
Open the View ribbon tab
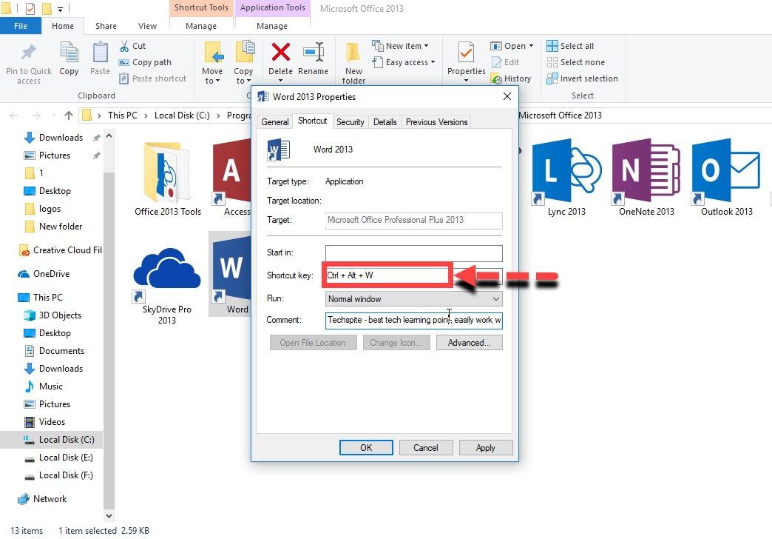pyautogui.click(x=147, y=26)
